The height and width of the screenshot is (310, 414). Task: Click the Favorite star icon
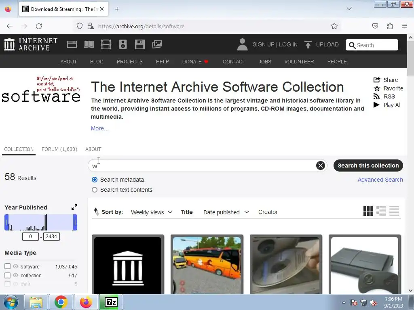tap(377, 88)
